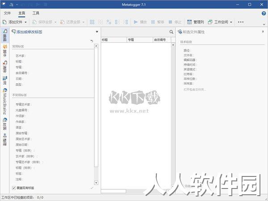Sort by the 专辑 column header
Viewport: 268px width, 201px height.
140,40
